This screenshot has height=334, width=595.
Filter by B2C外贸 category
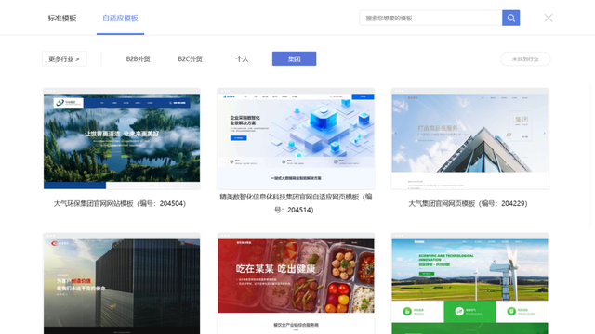(x=190, y=58)
